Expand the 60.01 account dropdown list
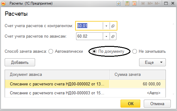 click(106, 26)
